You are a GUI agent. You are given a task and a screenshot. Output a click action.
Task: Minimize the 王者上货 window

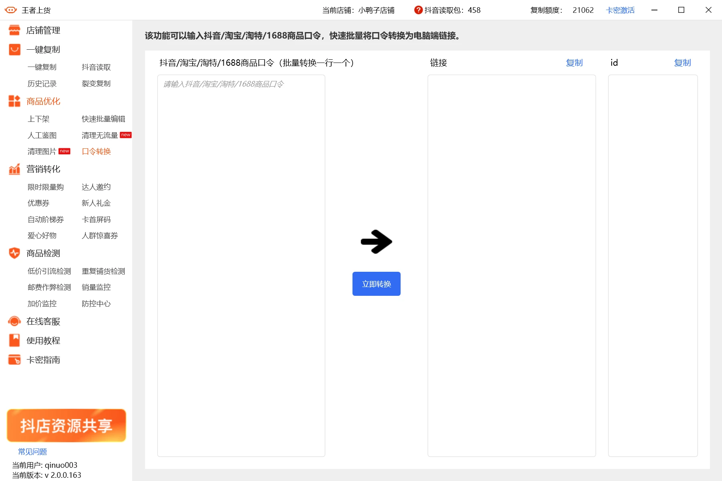(x=654, y=10)
